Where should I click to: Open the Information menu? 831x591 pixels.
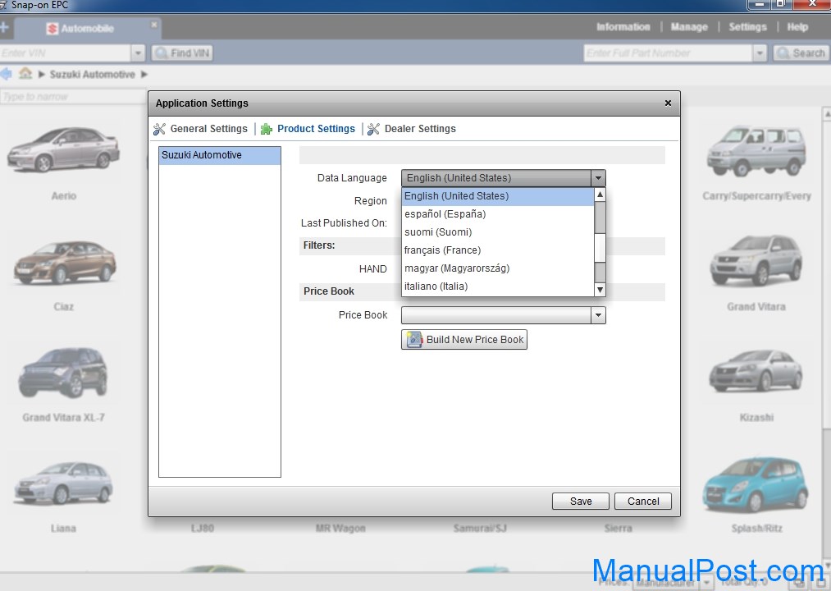[x=623, y=27]
